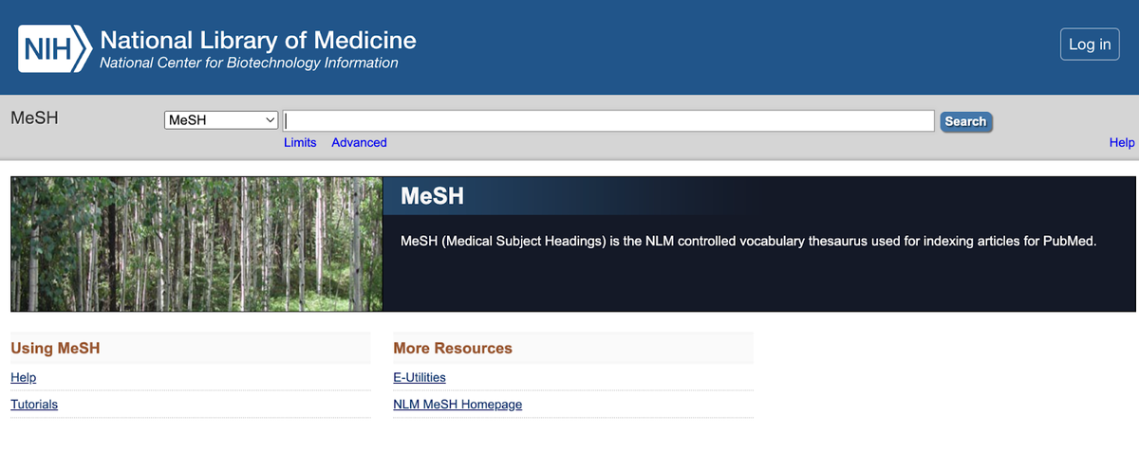Click the NIH logo icon
Image resolution: width=1139 pixels, height=451 pixels.
(54, 48)
